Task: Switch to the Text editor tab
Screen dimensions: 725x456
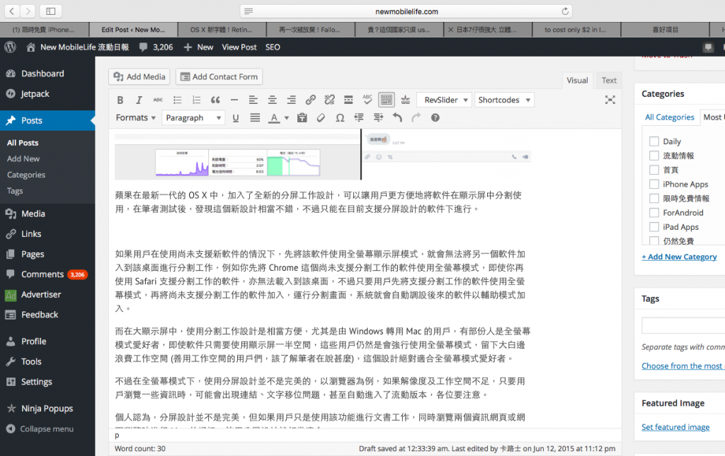Action: point(607,80)
